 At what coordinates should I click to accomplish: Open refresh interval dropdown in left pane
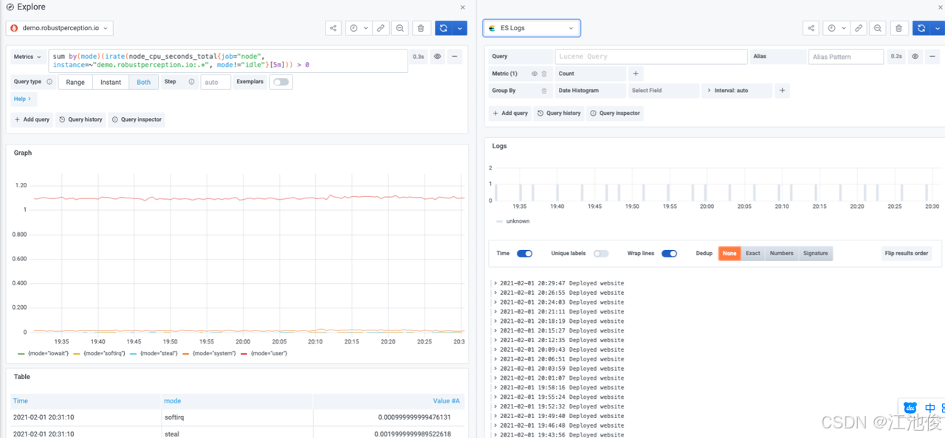(x=460, y=28)
